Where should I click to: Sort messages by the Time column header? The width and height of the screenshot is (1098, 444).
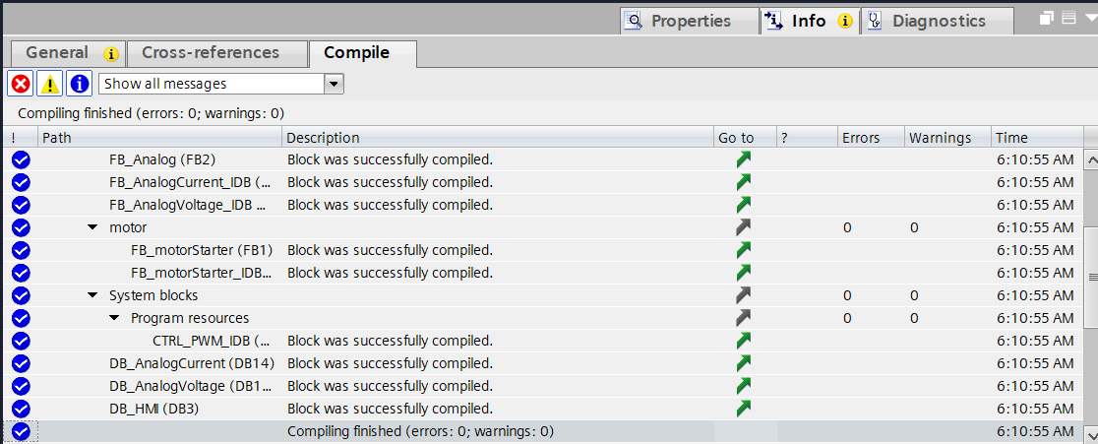click(1036, 137)
